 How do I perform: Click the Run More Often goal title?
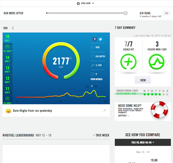[13, 13]
